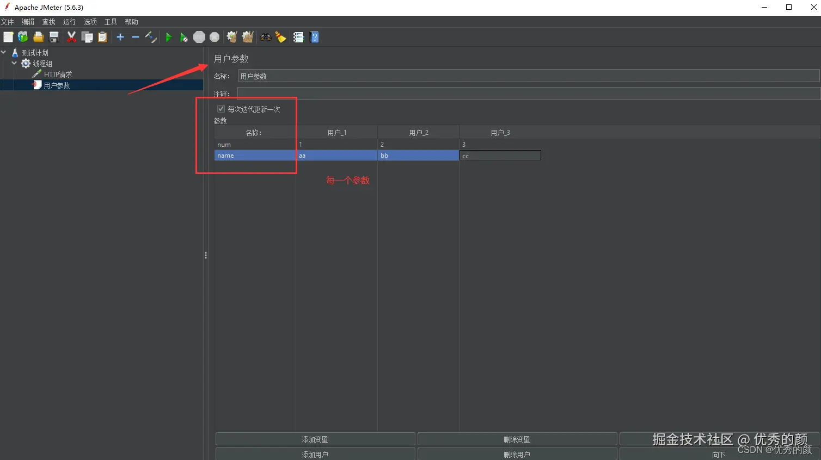Click the name parameter cell

tap(255, 156)
